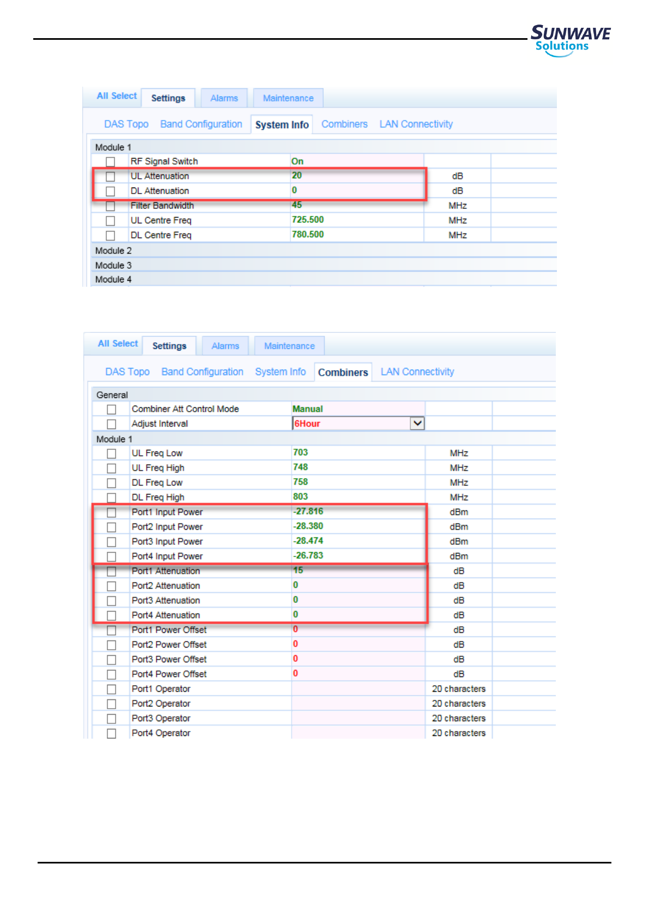Tick the DL Attenuation checkbox in System Info
Image resolution: width=649 pixels, height=918 pixels.
(110, 191)
